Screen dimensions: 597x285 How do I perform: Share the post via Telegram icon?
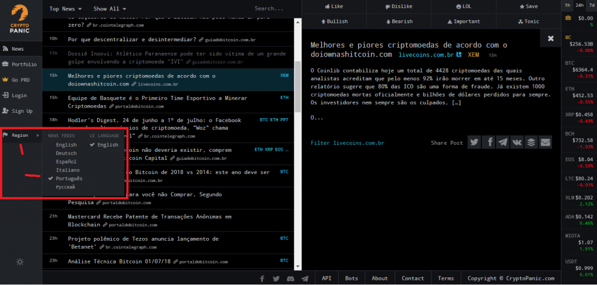[x=502, y=142]
